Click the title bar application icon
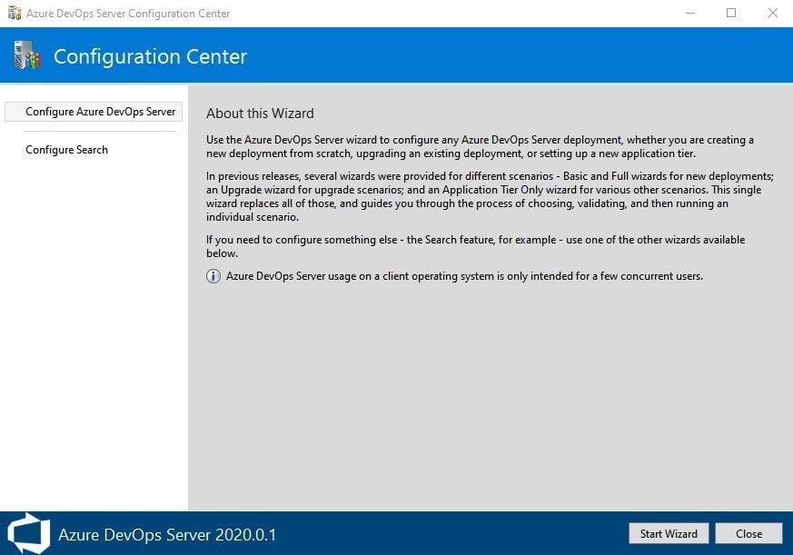The width and height of the screenshot is (793, 555). pyautogui.click(x=13, y=14)
